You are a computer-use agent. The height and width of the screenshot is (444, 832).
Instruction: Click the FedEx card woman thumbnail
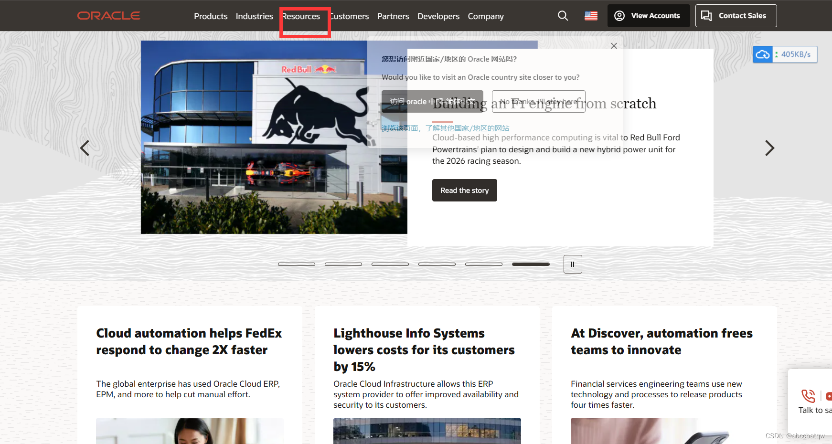(190, 431)
